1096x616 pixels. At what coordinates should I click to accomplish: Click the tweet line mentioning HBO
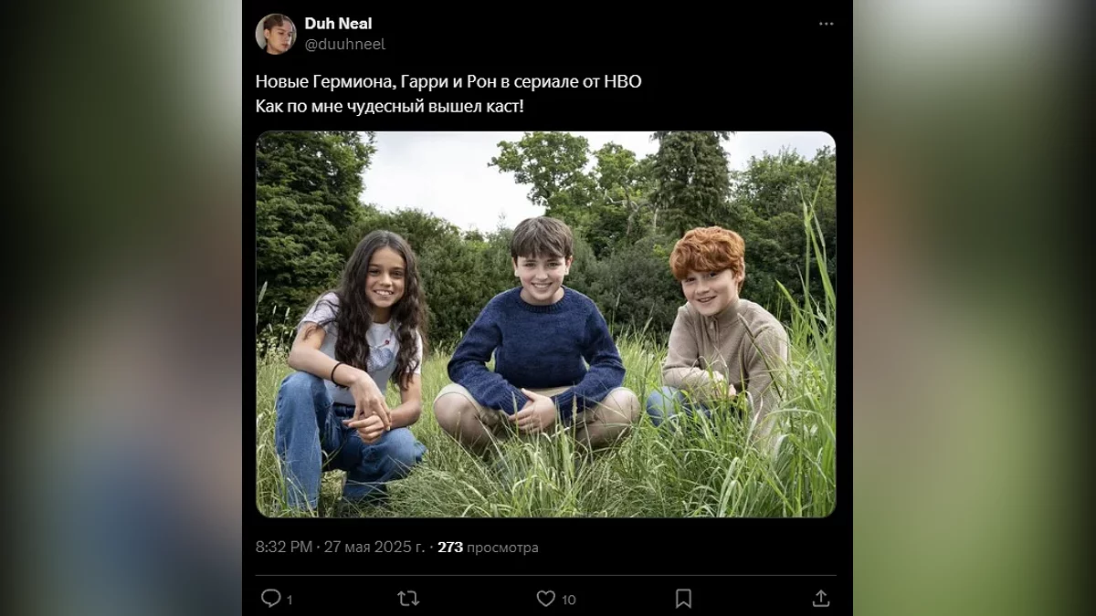(x=448, y=81)
